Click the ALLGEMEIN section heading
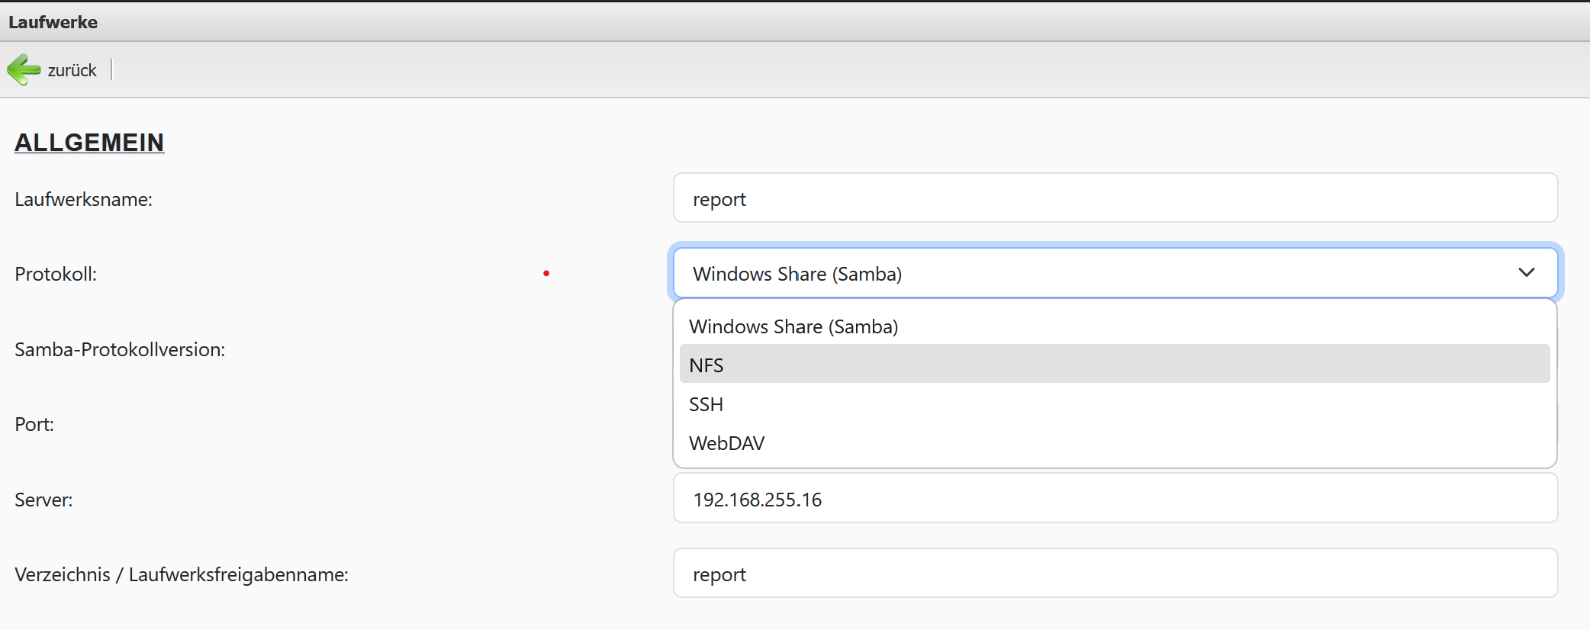1590x630 pixels. point(89,143)
